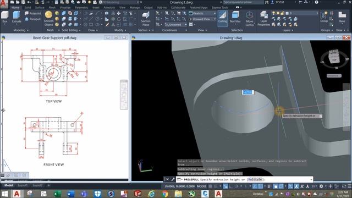Click the Smooth Object mesh tool

point(48,18)
